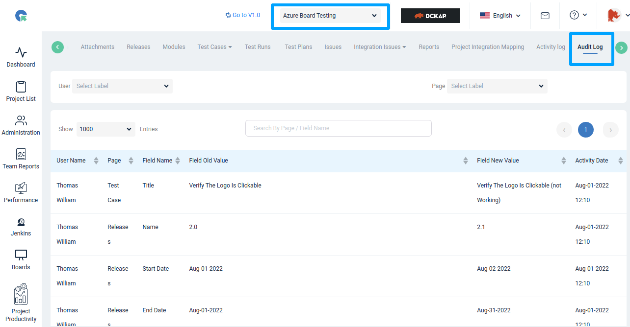Expand Test Cases tab dropdown
Screen dimensions: 630x327
(215, 47)
